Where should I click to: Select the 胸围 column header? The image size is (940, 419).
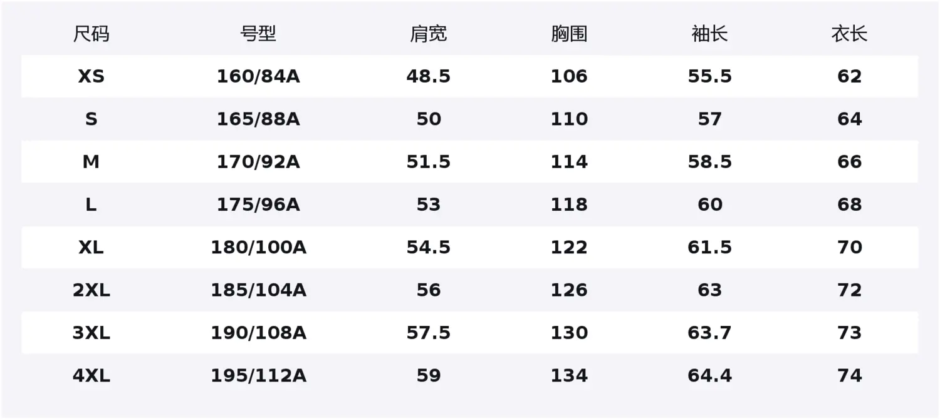click(x=569, y=34)
